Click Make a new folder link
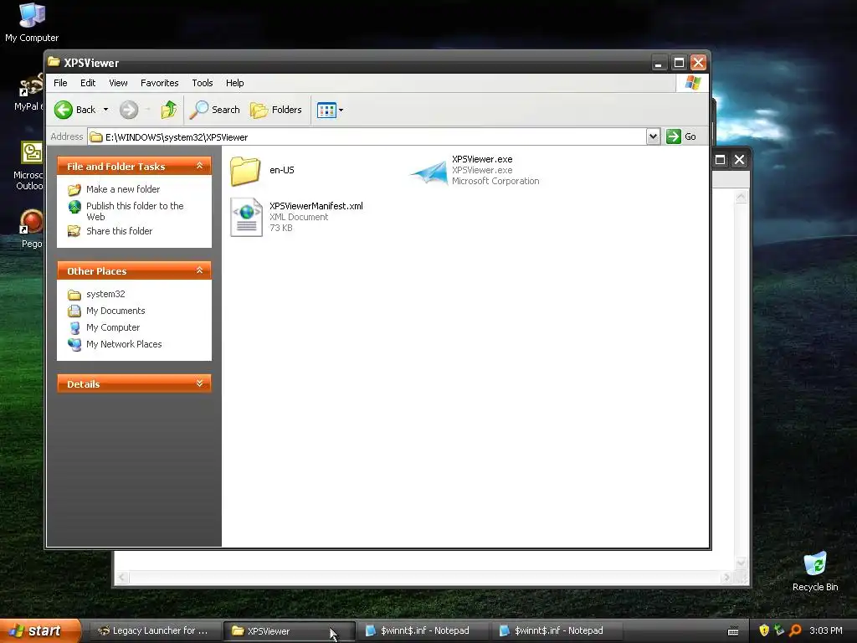Screen dimensions: 857x643 tap(123, 189)
